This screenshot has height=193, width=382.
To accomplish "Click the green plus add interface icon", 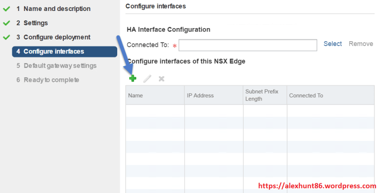I will (x=133, y=79).
